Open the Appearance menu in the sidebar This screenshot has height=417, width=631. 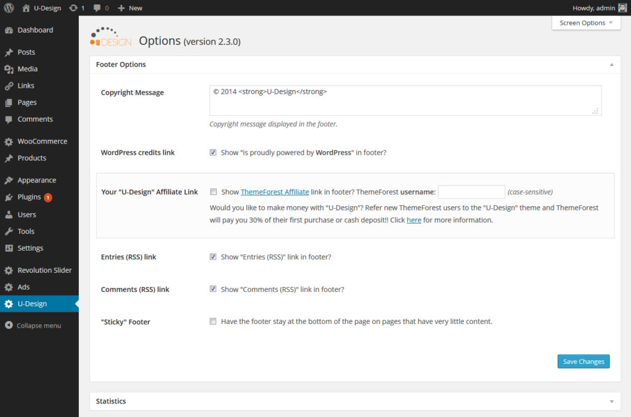(x=35, y=179)
